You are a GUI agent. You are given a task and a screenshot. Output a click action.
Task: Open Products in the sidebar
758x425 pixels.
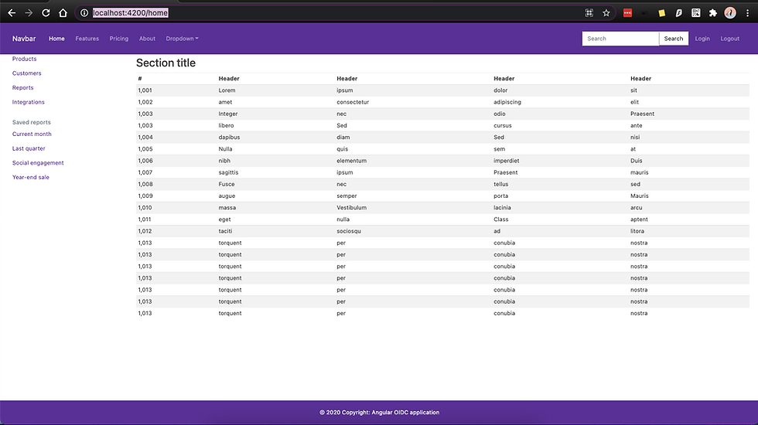click(x=24, y=59)
